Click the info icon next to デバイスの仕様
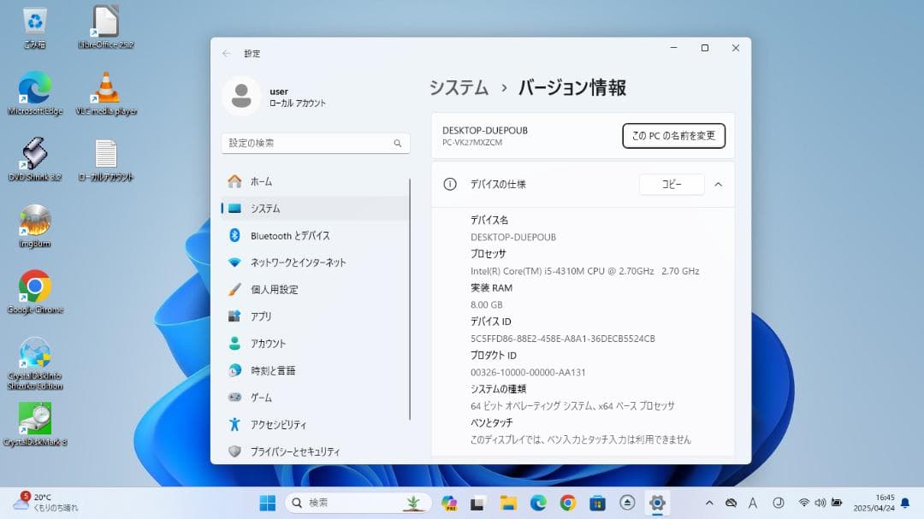 [x=450, y=185]
